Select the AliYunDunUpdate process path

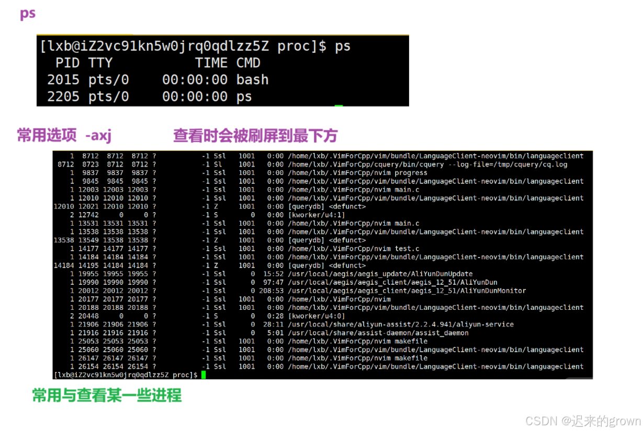[380, 274]
